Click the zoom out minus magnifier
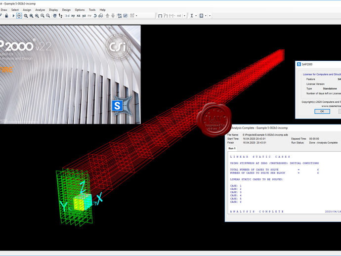 point(48,16)
